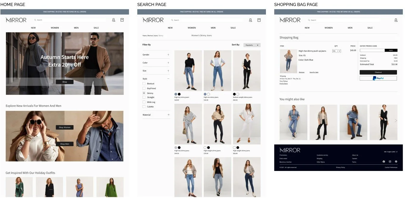
Task: Click the MIRROR logo in the dark footer
Action: [290, 150]
